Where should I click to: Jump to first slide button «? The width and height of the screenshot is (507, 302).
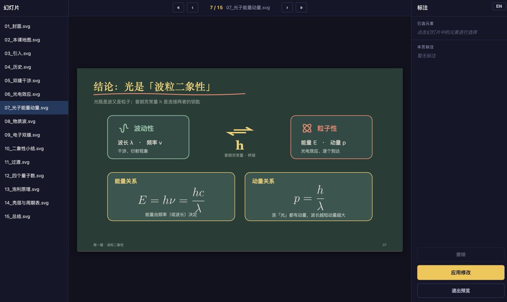[x=178, y=8]
